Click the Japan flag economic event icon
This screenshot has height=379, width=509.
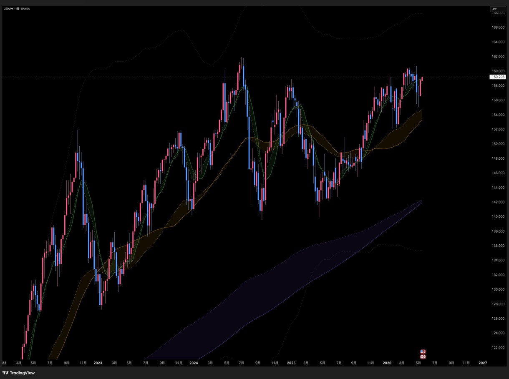coord(423,357)
